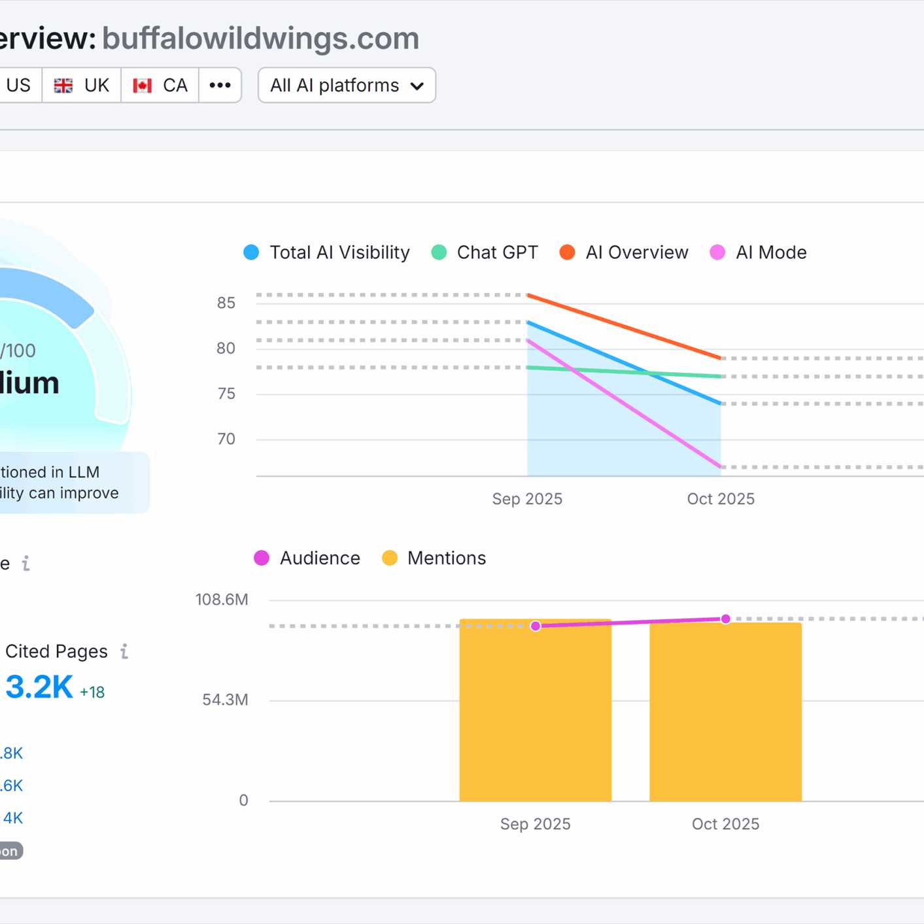
Task: Select the Sep 2025 Audience data point
Action: (x=536, y=626)
